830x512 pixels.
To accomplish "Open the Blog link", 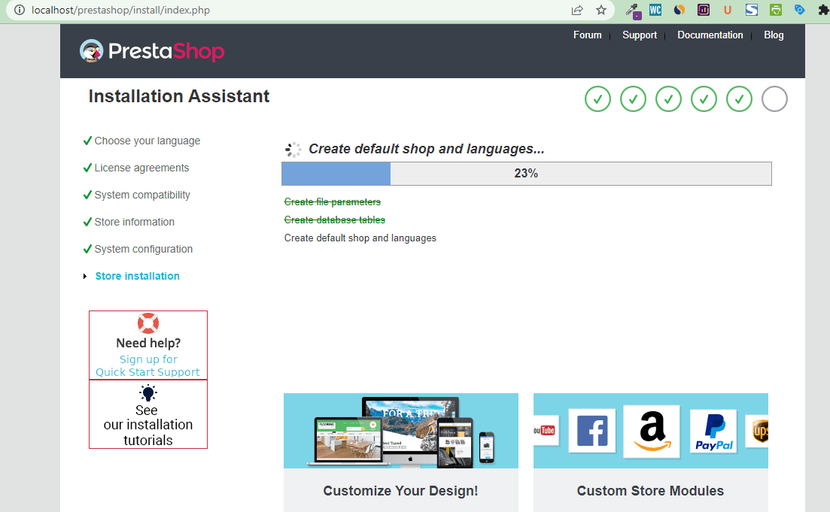I will pyautogui.click(x=774, y=35).
